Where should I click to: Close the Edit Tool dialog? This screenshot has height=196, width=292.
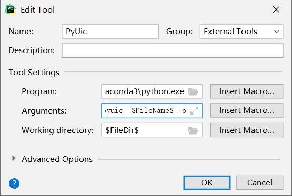point(276,9)
